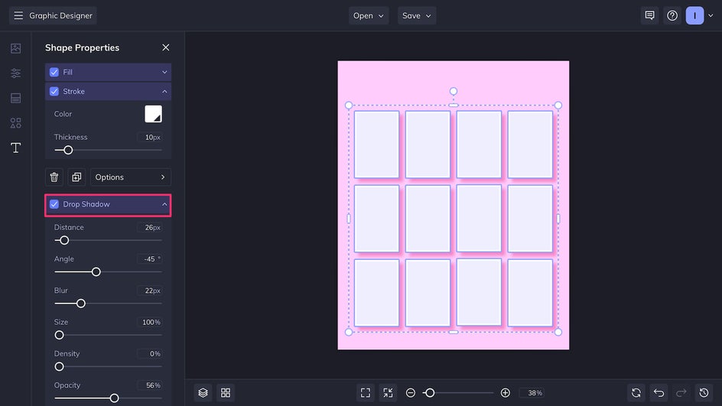Click the user profile avatar

(694, 15)
